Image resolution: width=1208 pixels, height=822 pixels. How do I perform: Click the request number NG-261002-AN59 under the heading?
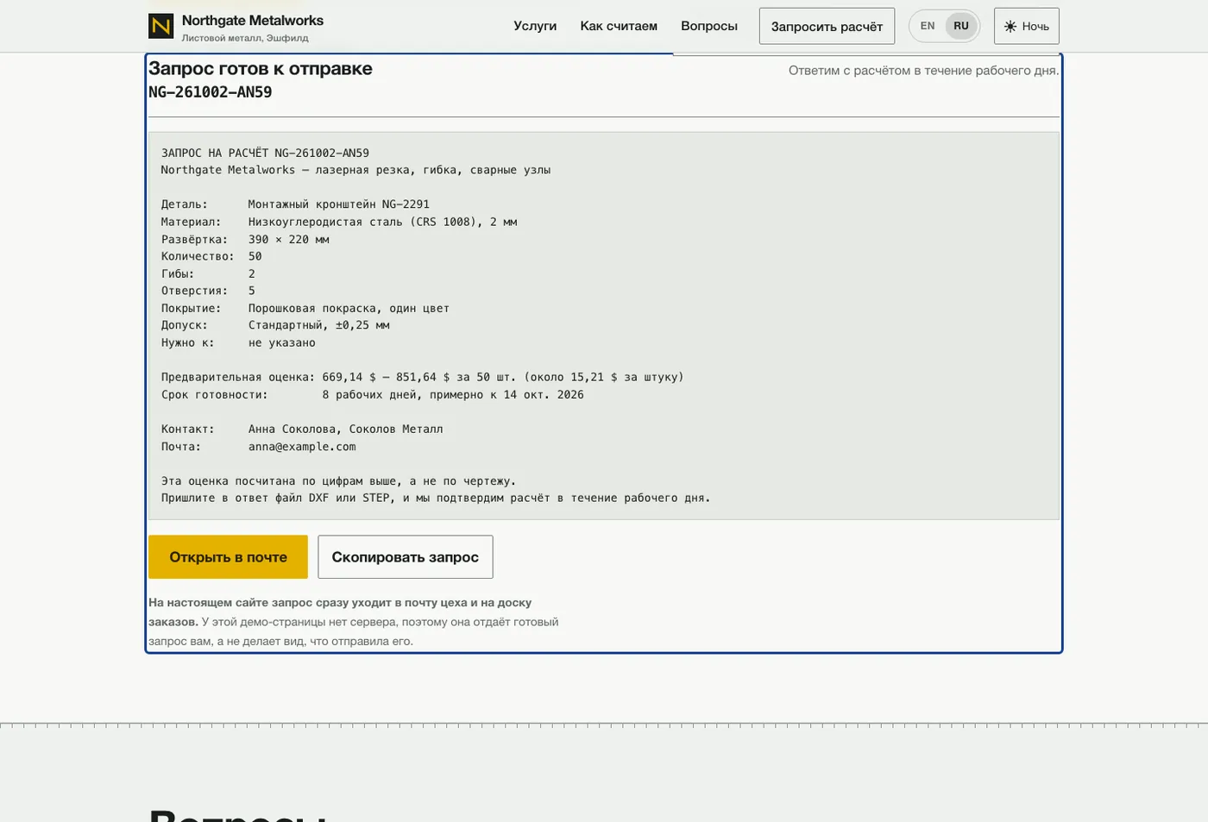point(211,92)
